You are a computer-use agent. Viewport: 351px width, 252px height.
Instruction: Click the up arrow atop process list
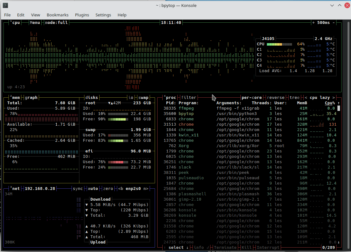pos(339,103)
